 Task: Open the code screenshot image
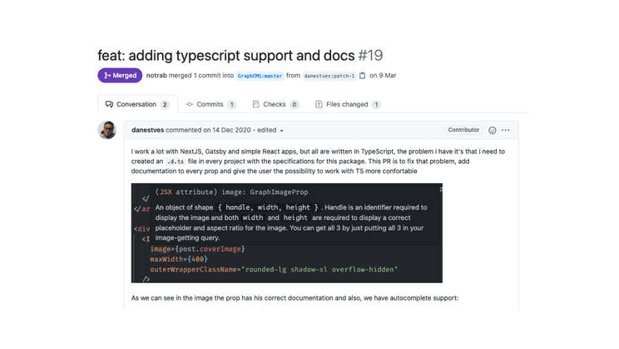pyautogui.click(x=286, y=233)
